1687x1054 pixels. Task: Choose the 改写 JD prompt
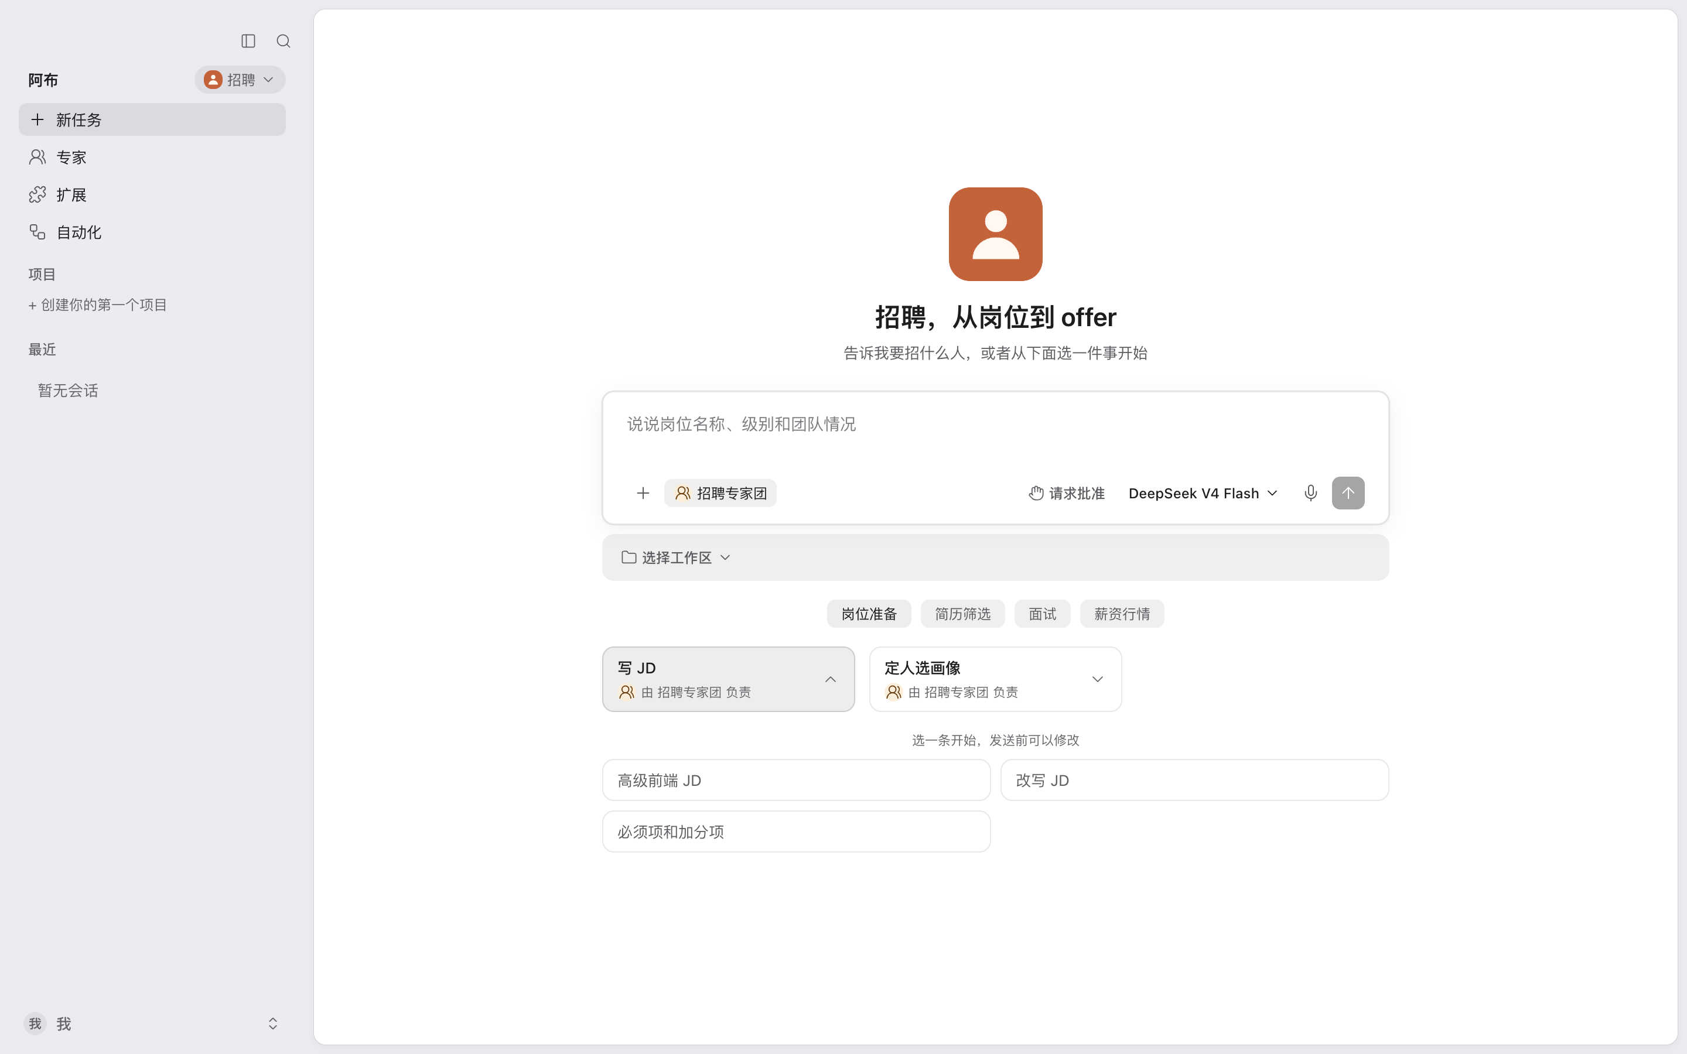click(x=1194, y=780)
